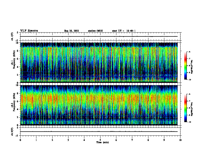Click the "VLF Spectra" plot title
203x157 pixels.
tap(29, 31)
